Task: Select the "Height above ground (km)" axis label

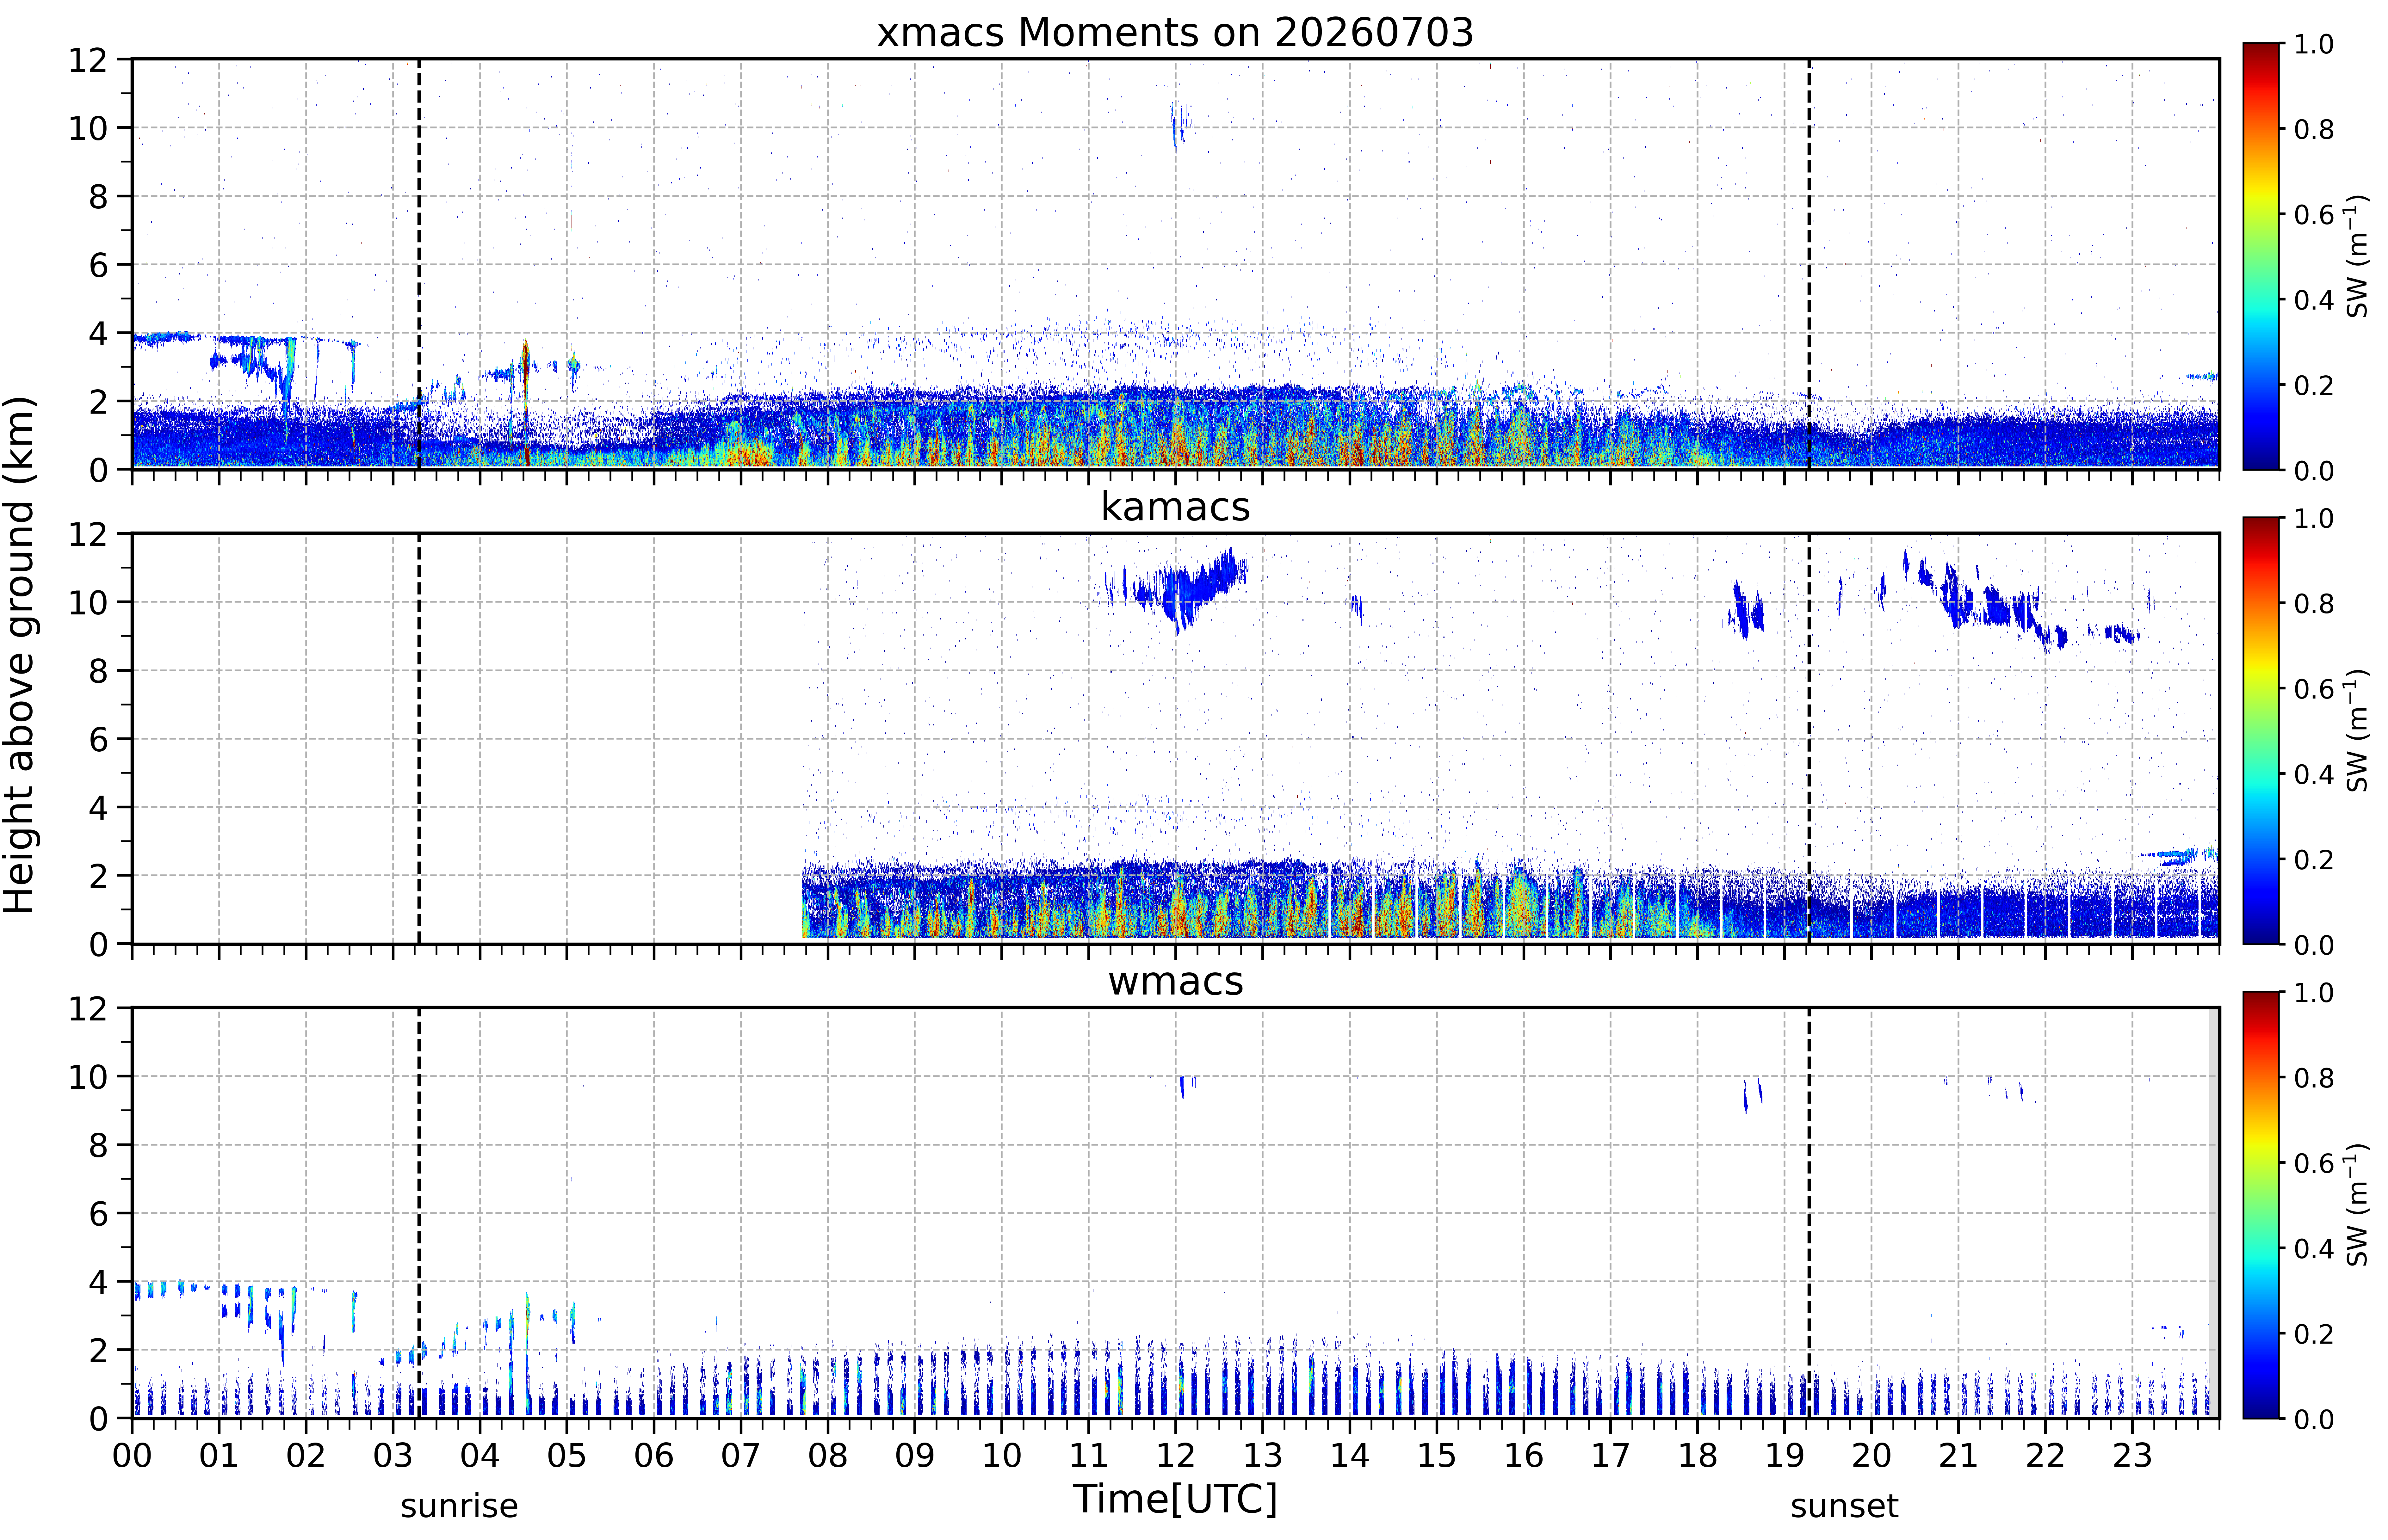Action: (x=20, y=655)
